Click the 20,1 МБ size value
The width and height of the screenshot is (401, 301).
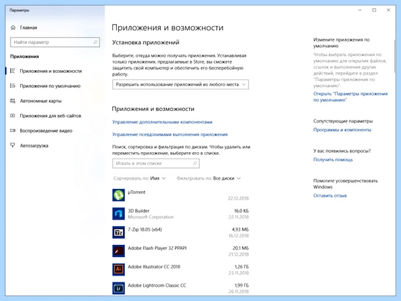(241, 248)
